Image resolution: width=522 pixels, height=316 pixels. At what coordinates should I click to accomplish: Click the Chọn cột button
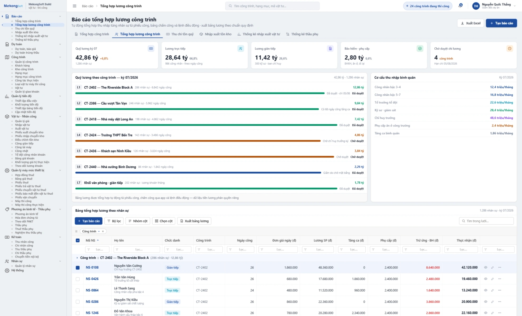(x=164, y=221)
